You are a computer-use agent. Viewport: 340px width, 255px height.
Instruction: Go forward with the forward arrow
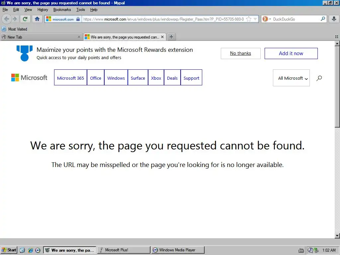tap(15, 19)
